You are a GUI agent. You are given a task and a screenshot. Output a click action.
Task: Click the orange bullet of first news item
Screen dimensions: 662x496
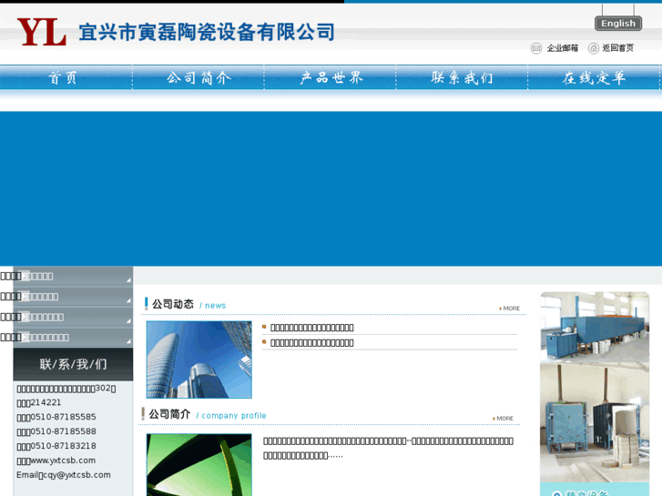pyautogui.click(x=264, y=327)
